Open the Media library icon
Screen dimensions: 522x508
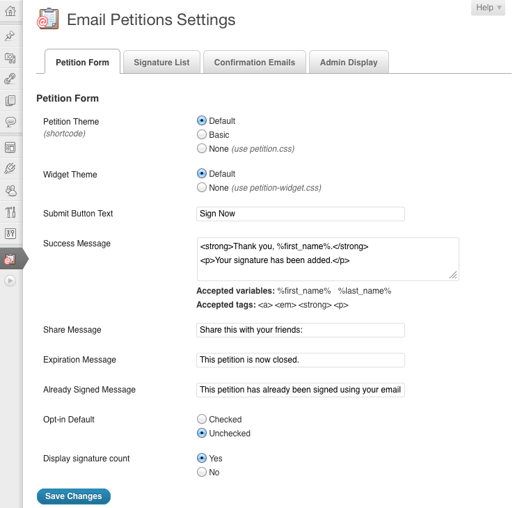point(10,58)
